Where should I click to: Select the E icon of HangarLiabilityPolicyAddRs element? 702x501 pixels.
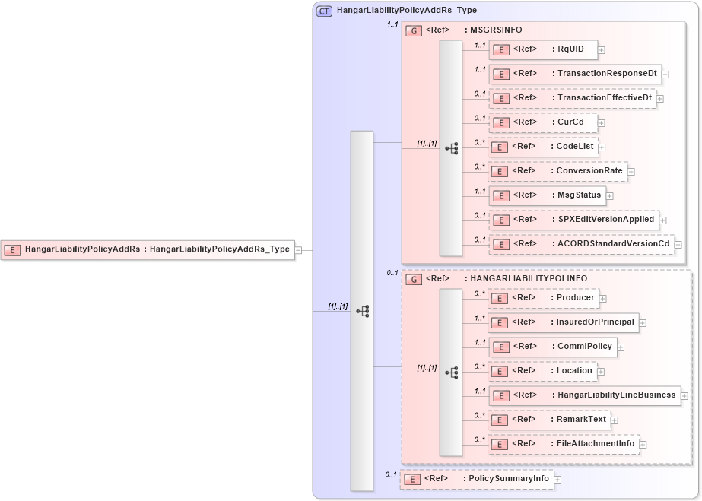pos(12,249)
